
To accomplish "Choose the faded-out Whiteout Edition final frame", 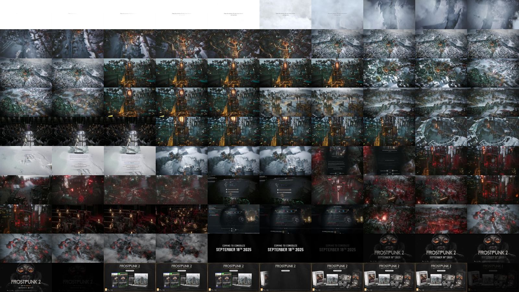I will (x=493, y=277).
